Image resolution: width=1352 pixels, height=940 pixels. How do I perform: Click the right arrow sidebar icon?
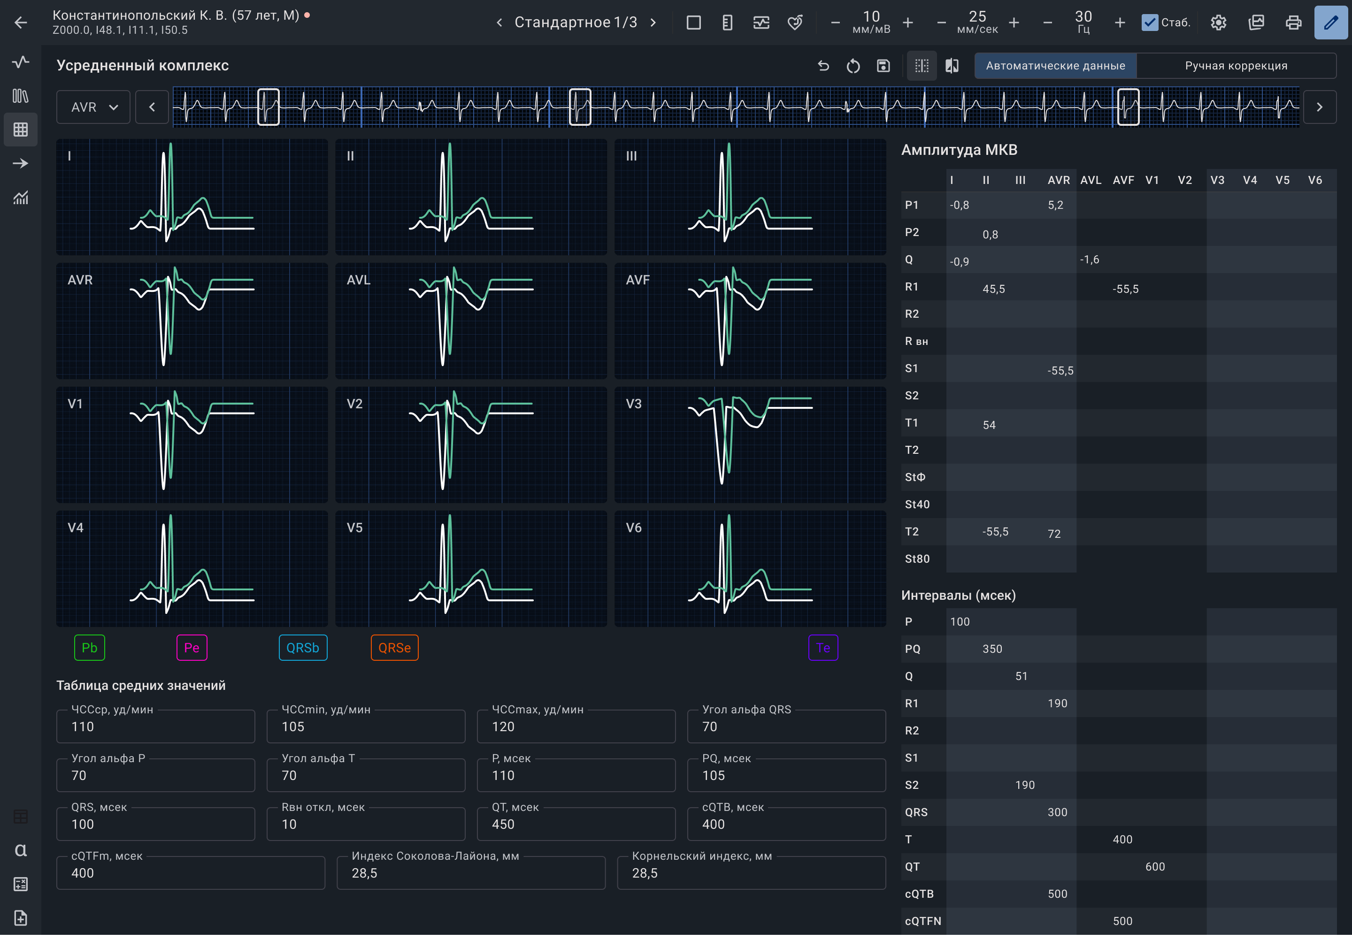[21, 163]
